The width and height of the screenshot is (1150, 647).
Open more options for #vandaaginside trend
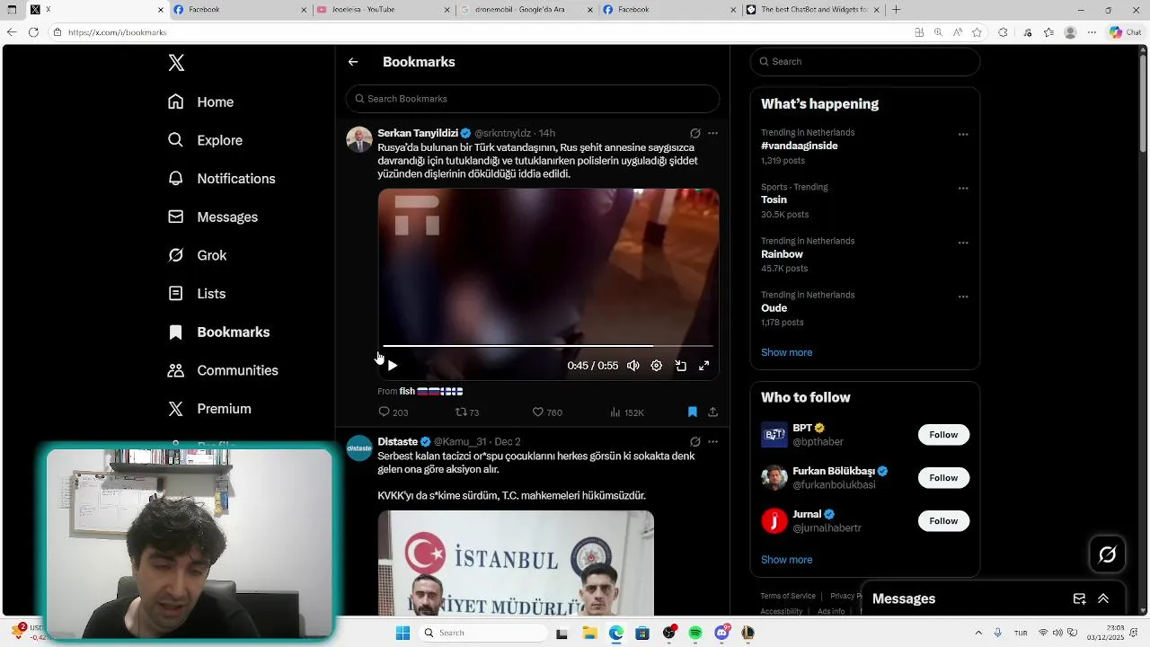(963, 135)
